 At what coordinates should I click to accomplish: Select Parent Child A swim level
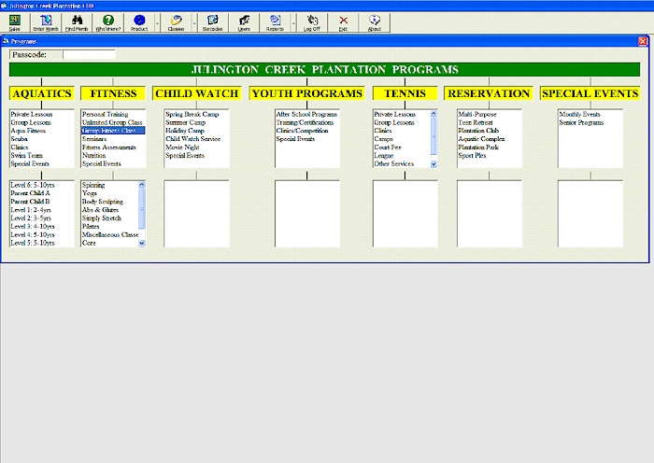pos(30,193)
